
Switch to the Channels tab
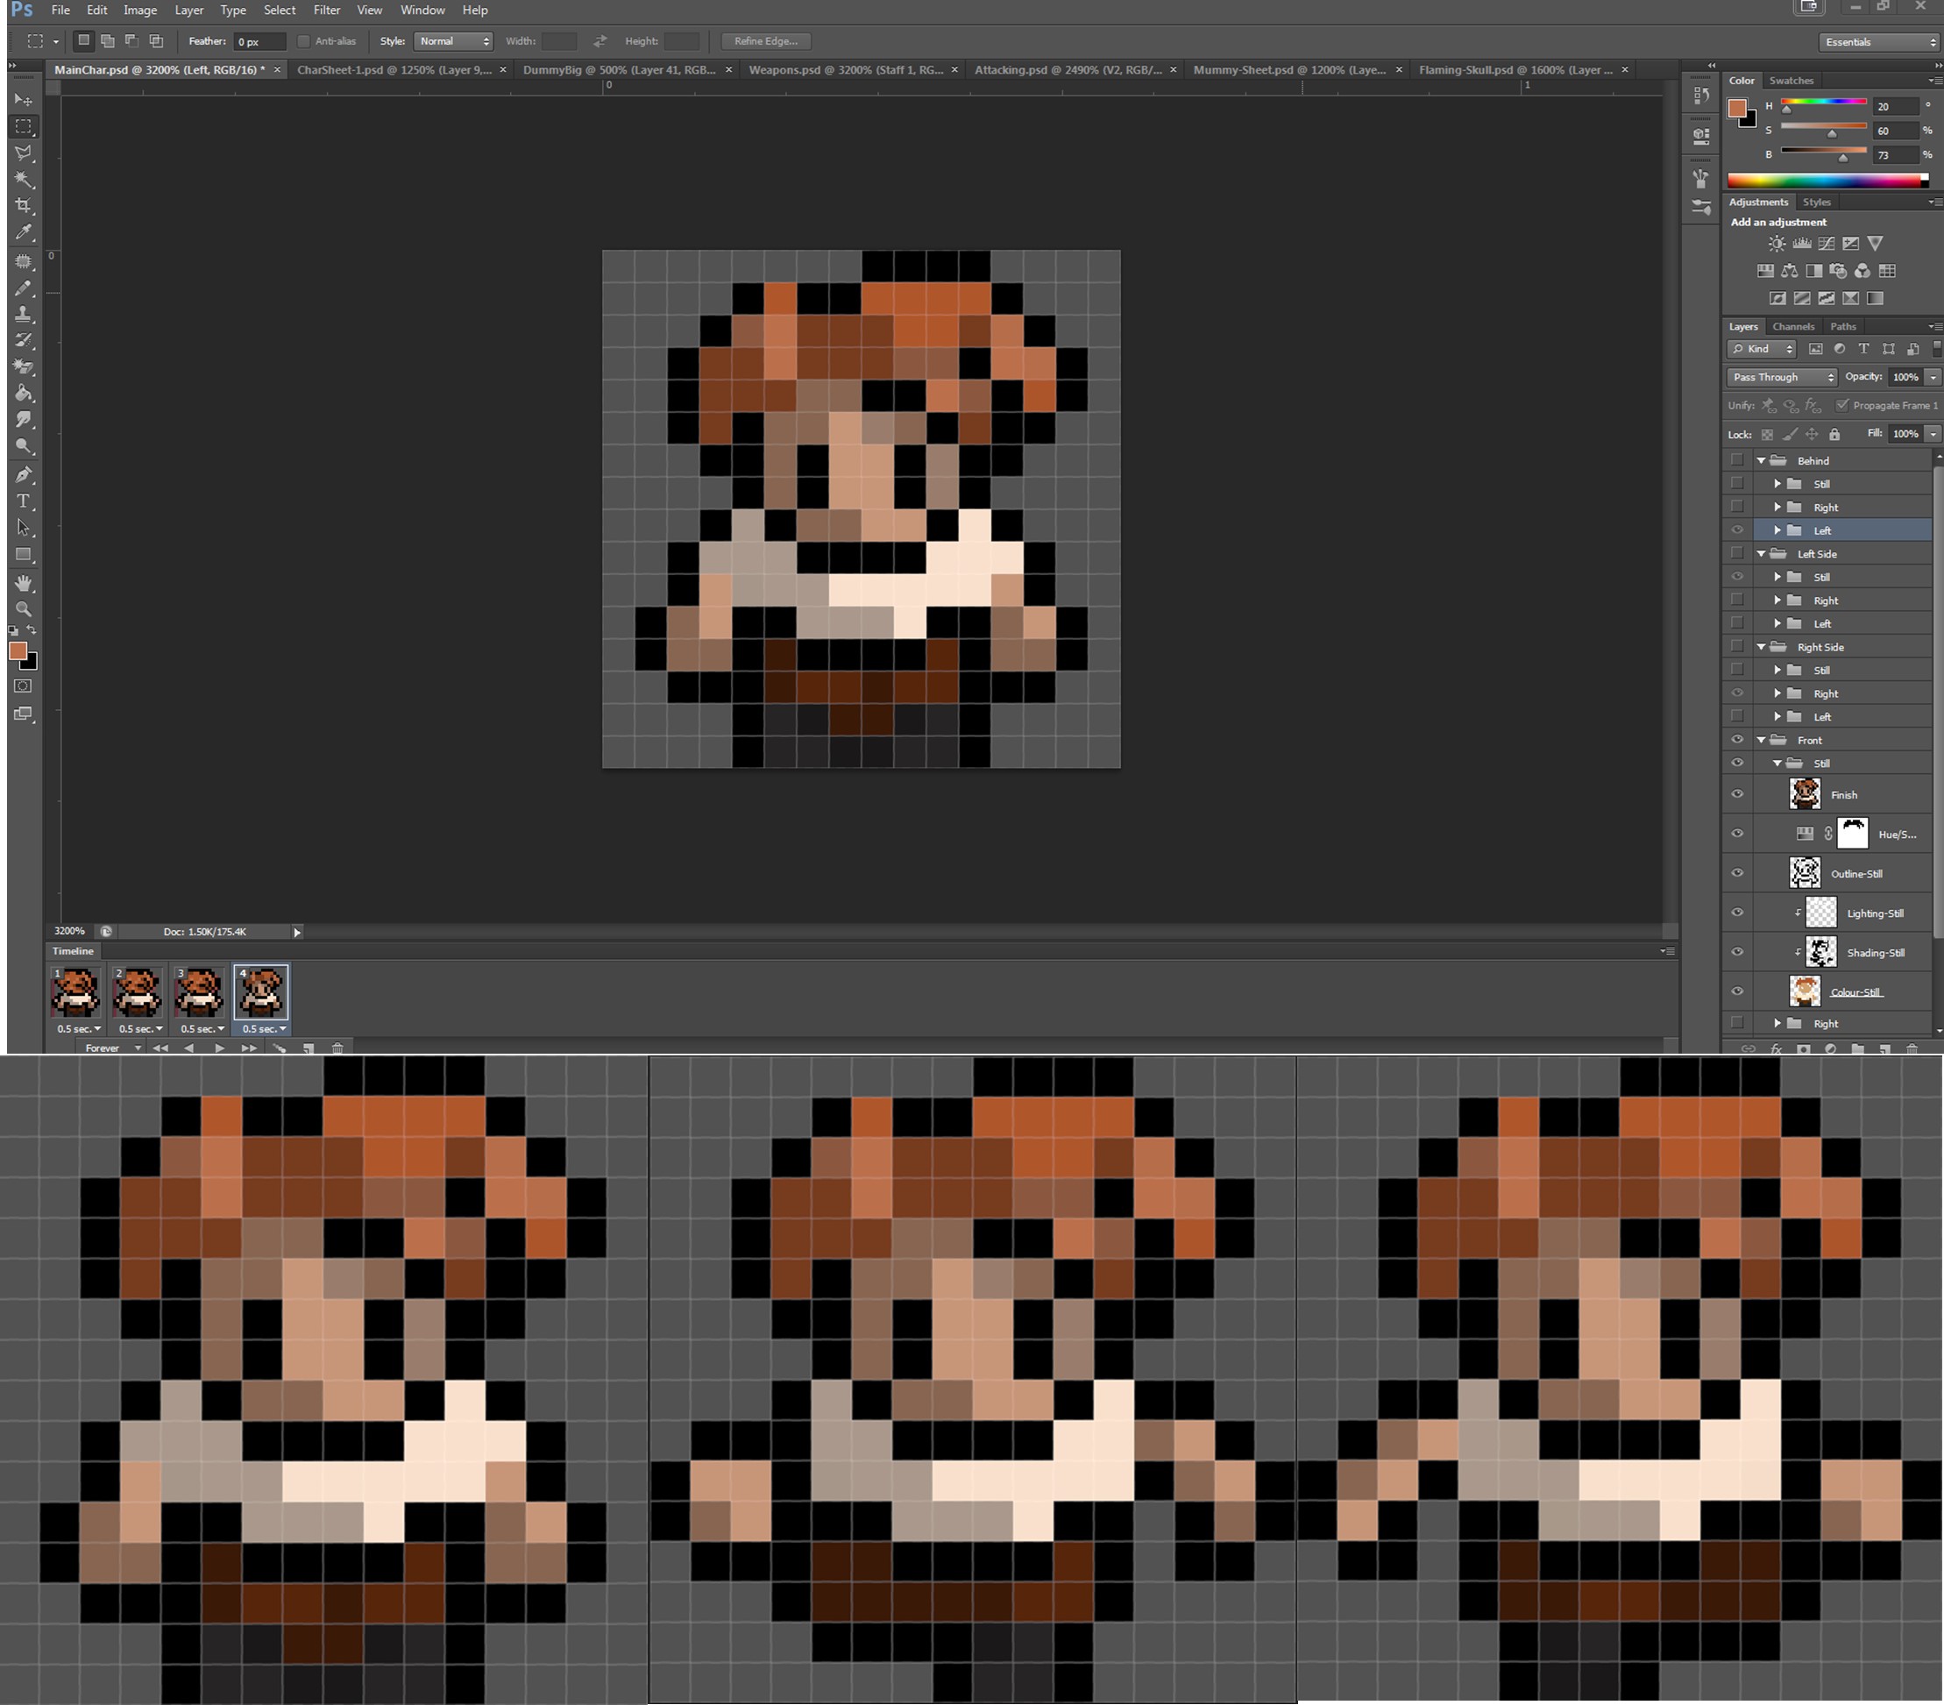click(x=1792, y=326)
